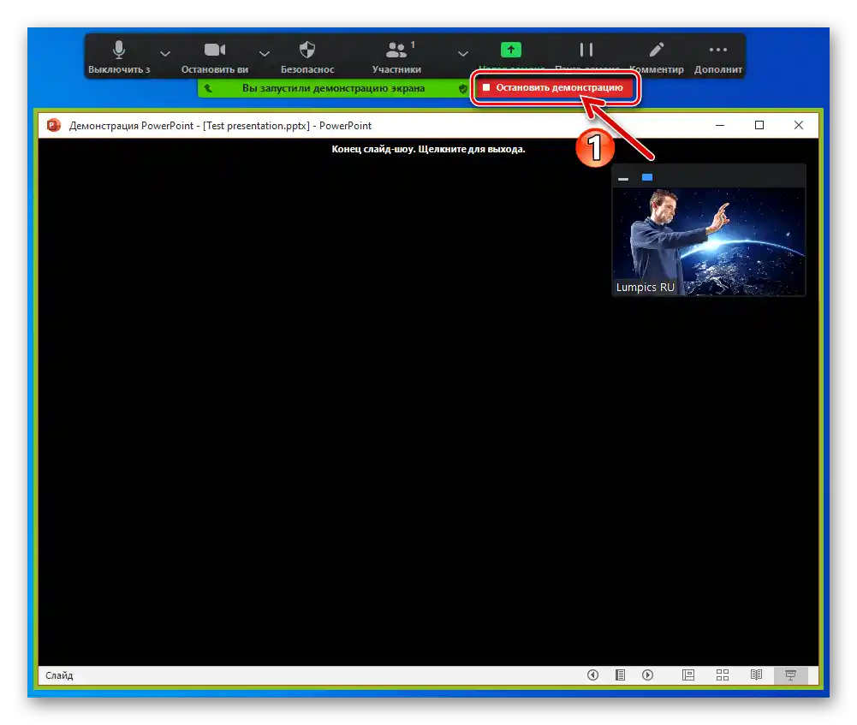The width and height of the screenshot is (857, 725).
Task: Go to the previous slide
Action: click(x=593, y=675)
